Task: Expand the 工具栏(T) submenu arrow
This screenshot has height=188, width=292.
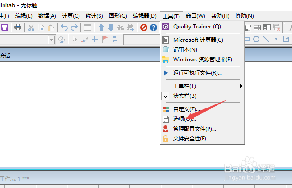Action: pyautogui.click(x=241, y=86)
